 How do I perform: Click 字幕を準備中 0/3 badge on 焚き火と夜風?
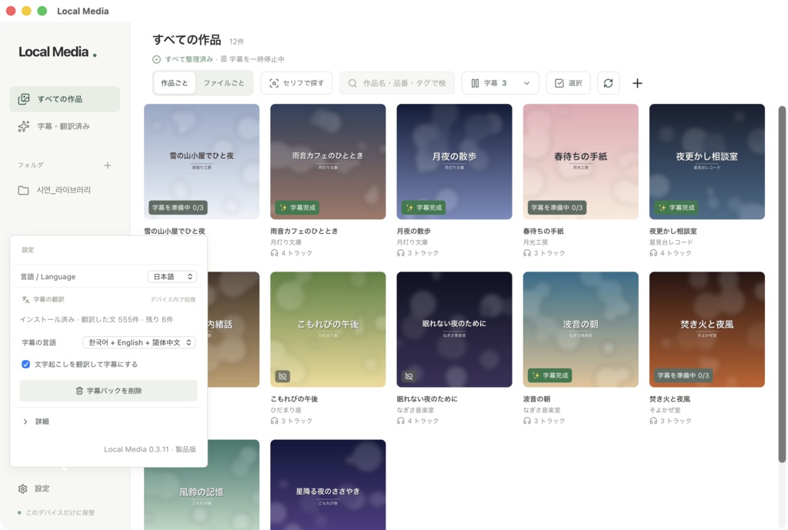(683, 375)
